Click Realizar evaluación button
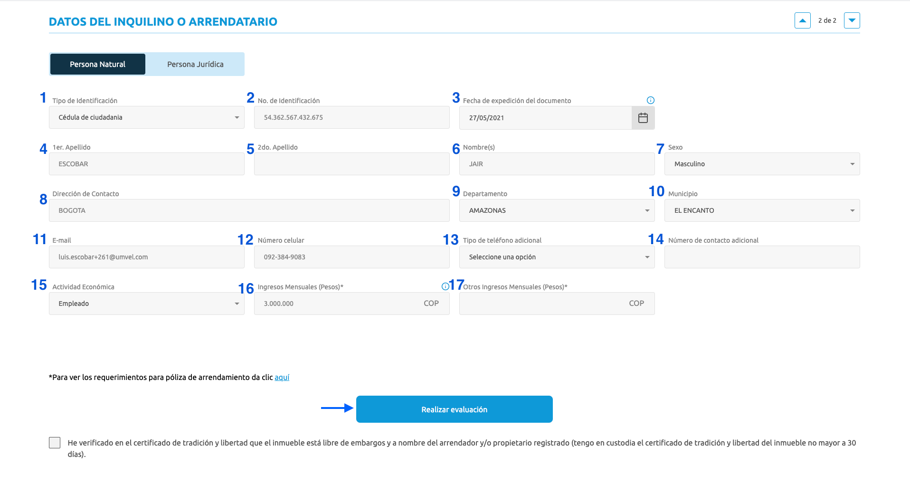The image size is (910, 484). point(455,409)
